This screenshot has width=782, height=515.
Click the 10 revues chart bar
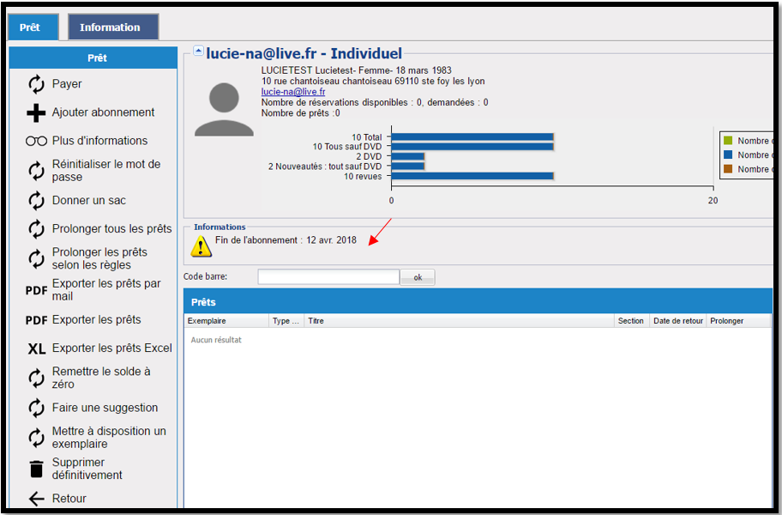[x=472, y=176]
